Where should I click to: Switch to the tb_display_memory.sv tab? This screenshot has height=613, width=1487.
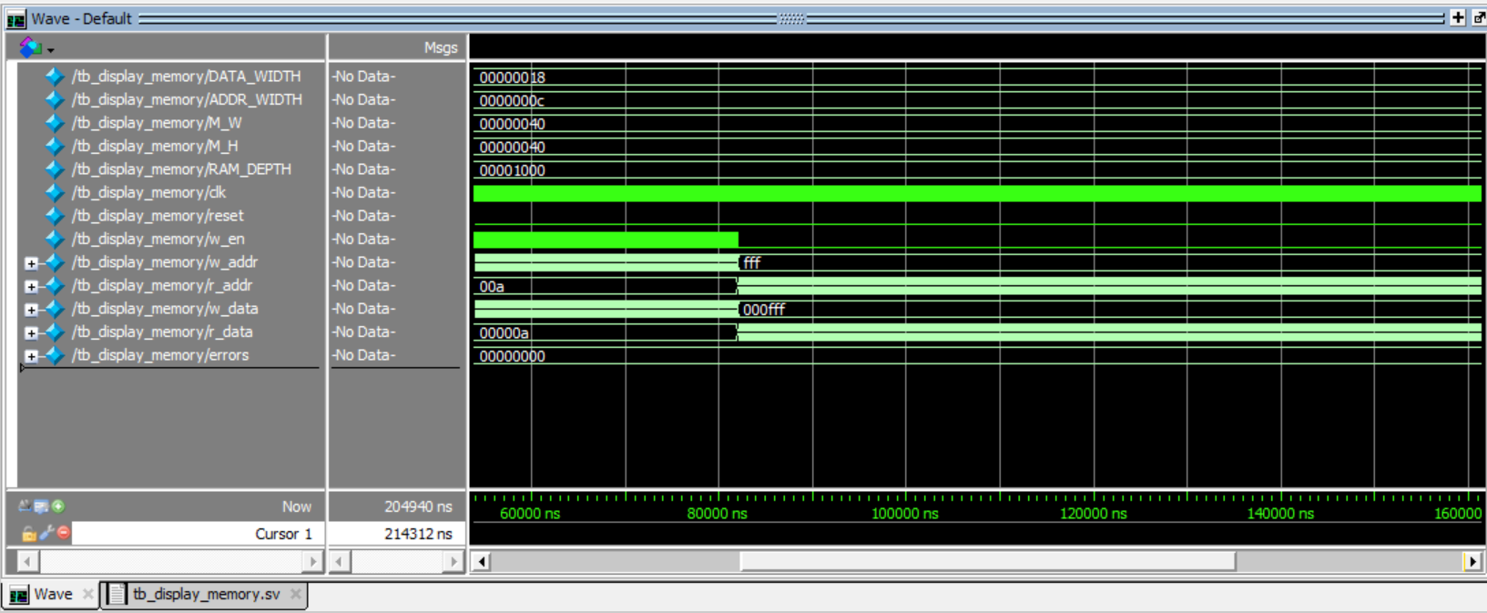point(206,594)
